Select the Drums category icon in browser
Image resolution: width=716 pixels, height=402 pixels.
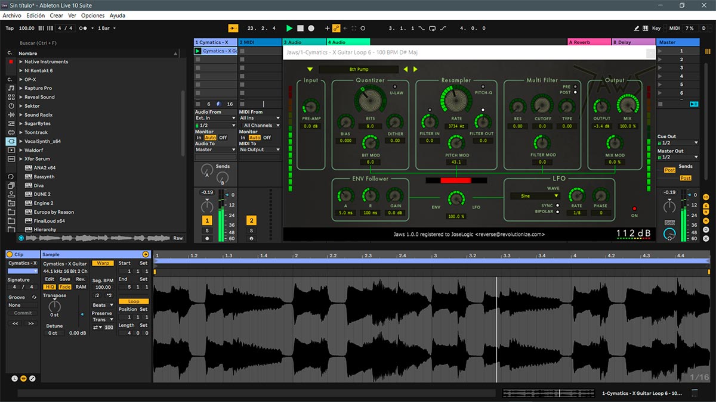[x=11, y=97]
